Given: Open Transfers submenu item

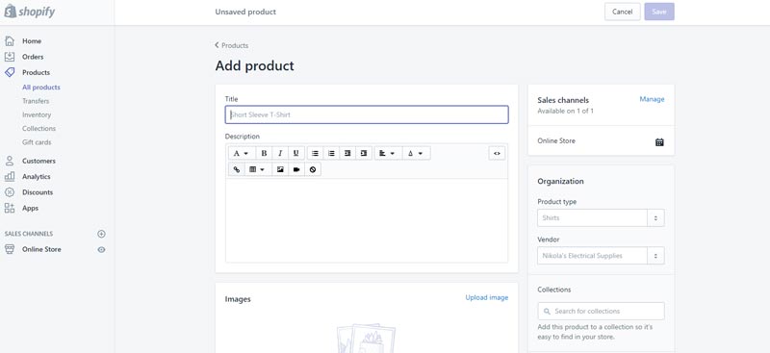Looking at the screenshot, I should (36, 101).
